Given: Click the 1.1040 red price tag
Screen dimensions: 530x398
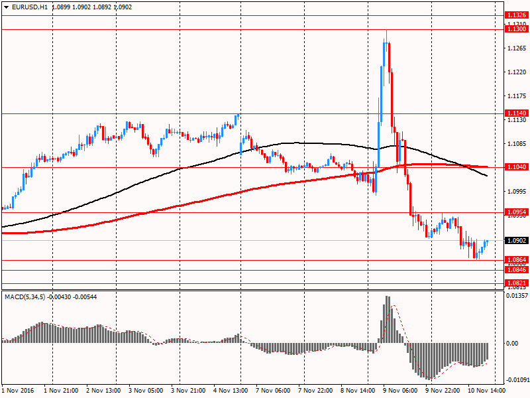Looking at the screenshot, I should (x=515, y=168).
